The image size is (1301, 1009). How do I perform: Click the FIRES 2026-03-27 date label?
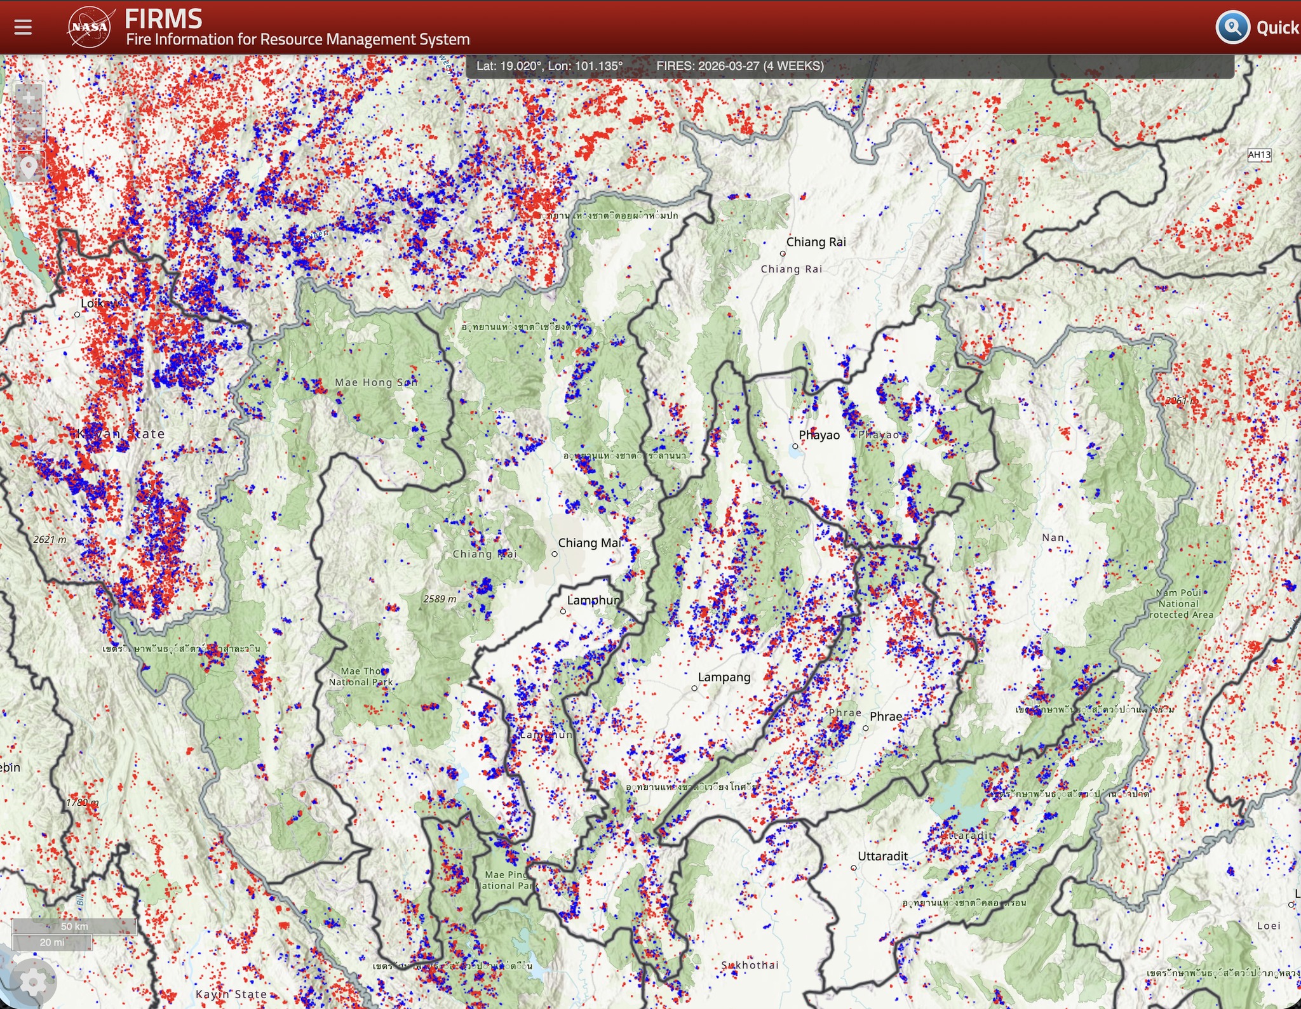tap(739, 66)
